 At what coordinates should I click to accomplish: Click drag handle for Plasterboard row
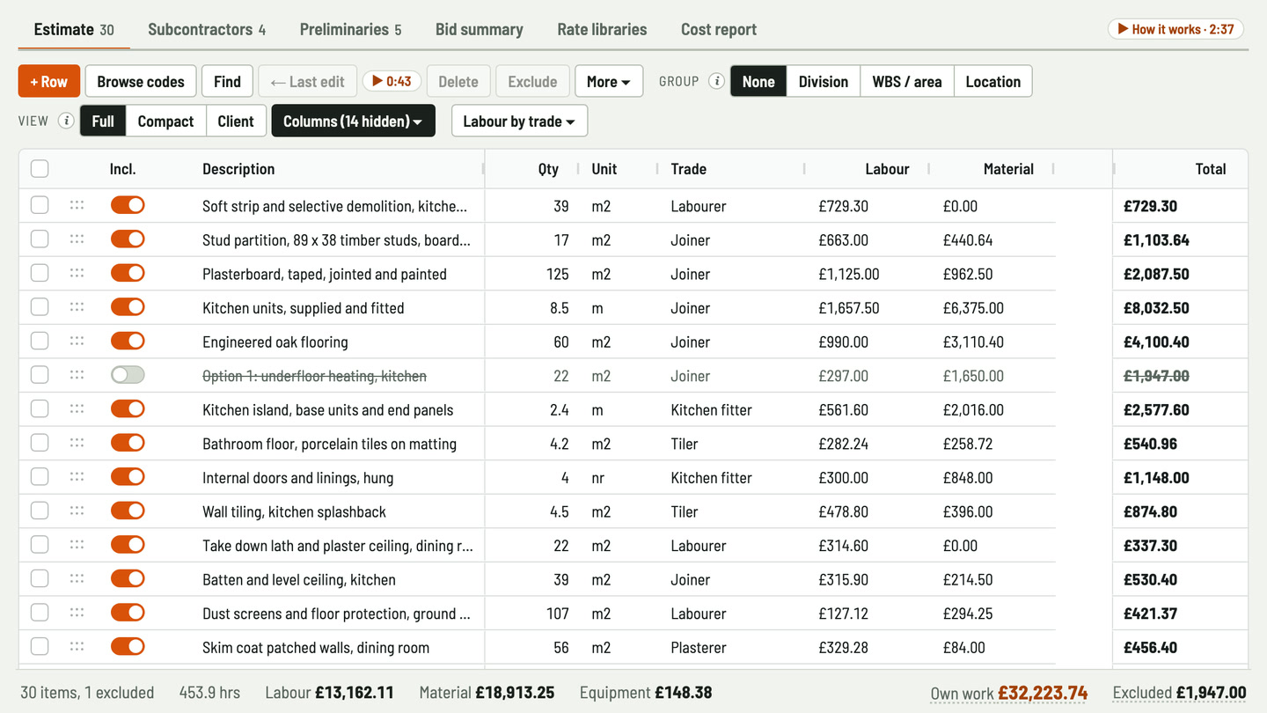pos(77,273)
